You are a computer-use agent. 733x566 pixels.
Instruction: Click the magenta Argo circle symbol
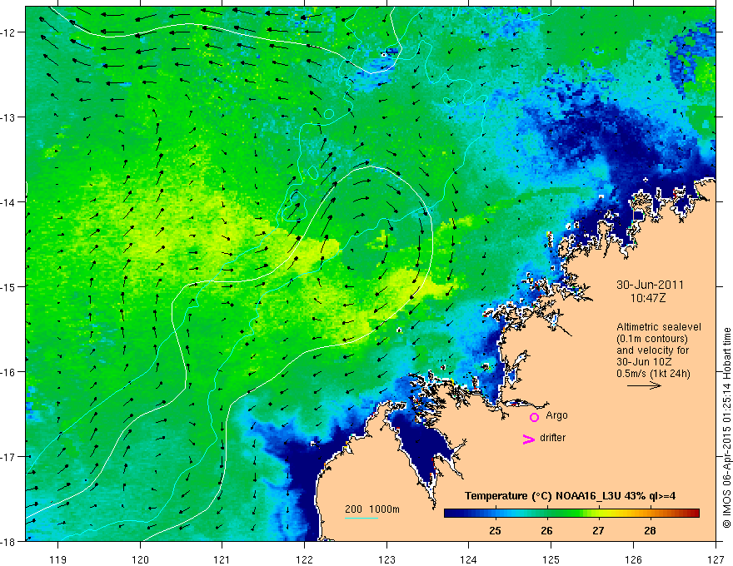click(x=534, y=417)
